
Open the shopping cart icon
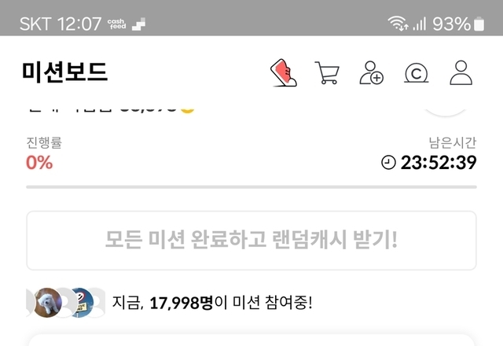pos(327,73)
